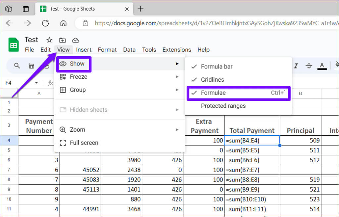Click the search menus magnifier icon
This screenshot has width=339, height=217.
[17, 65]
